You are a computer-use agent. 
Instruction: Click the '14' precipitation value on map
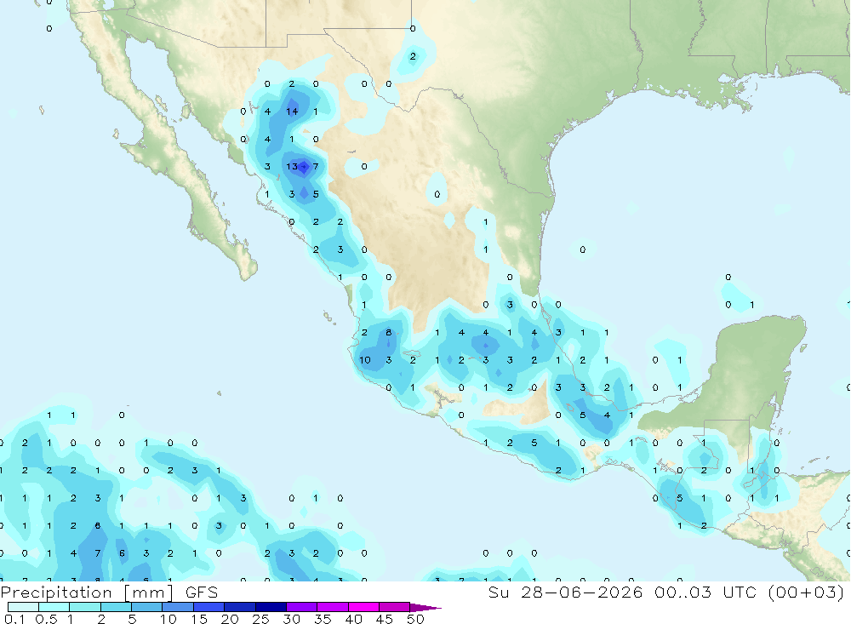292,112
